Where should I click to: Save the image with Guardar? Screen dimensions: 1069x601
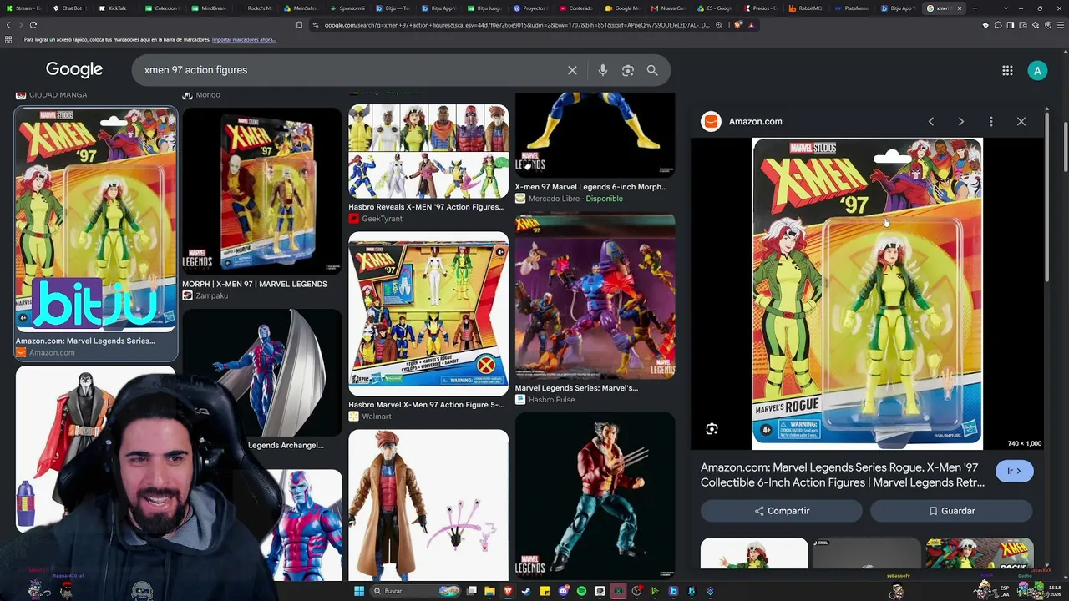(x=951, y=511)
